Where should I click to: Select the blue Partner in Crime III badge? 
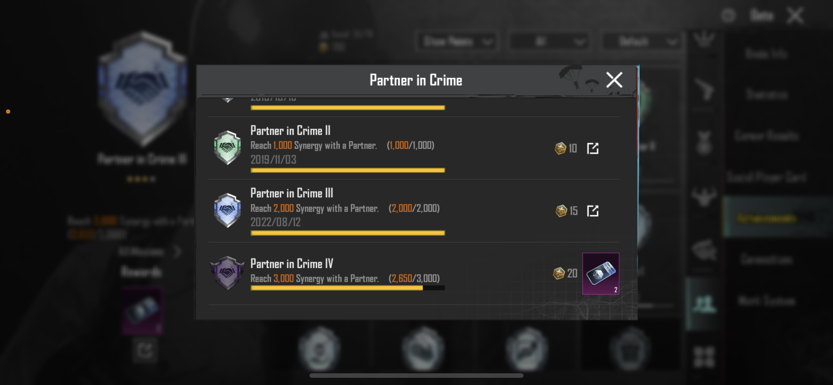coord(227,210)
